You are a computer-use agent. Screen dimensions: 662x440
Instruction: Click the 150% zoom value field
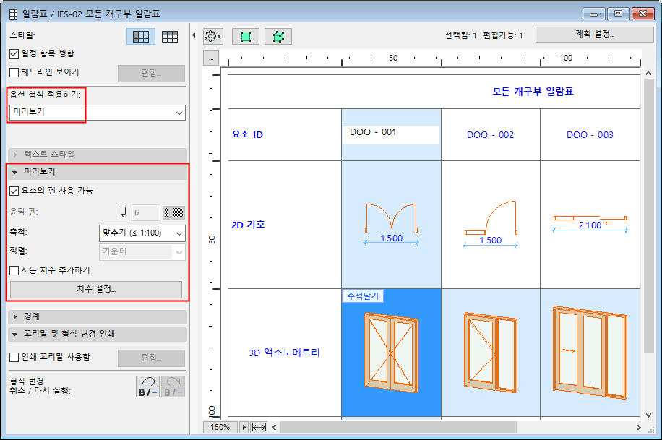(220, 427)
